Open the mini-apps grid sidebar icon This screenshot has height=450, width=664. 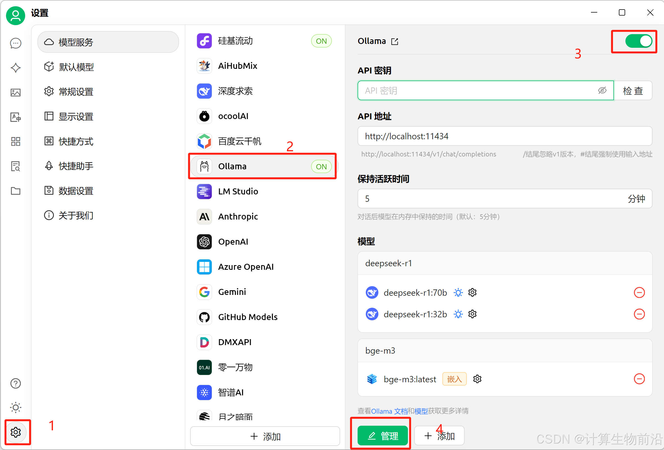point(15,141)
